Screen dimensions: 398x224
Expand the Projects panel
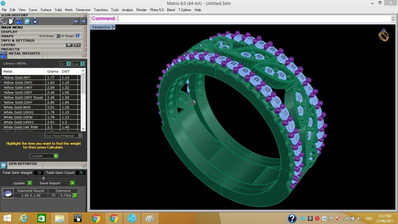coord(10,49)
